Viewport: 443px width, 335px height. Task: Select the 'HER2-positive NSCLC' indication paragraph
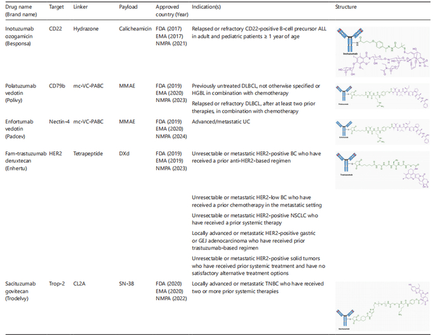pos(255,219)
